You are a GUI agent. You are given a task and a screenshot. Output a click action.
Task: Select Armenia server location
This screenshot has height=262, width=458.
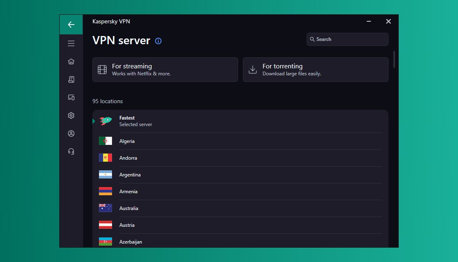pyautogui.click(x=240, y=192)
